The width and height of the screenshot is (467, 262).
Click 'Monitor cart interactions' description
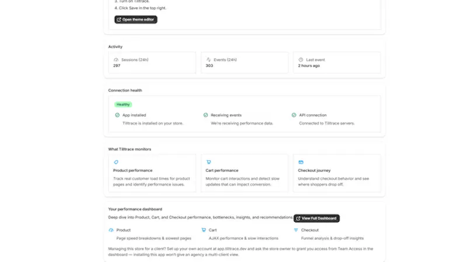tap(242, 182)
